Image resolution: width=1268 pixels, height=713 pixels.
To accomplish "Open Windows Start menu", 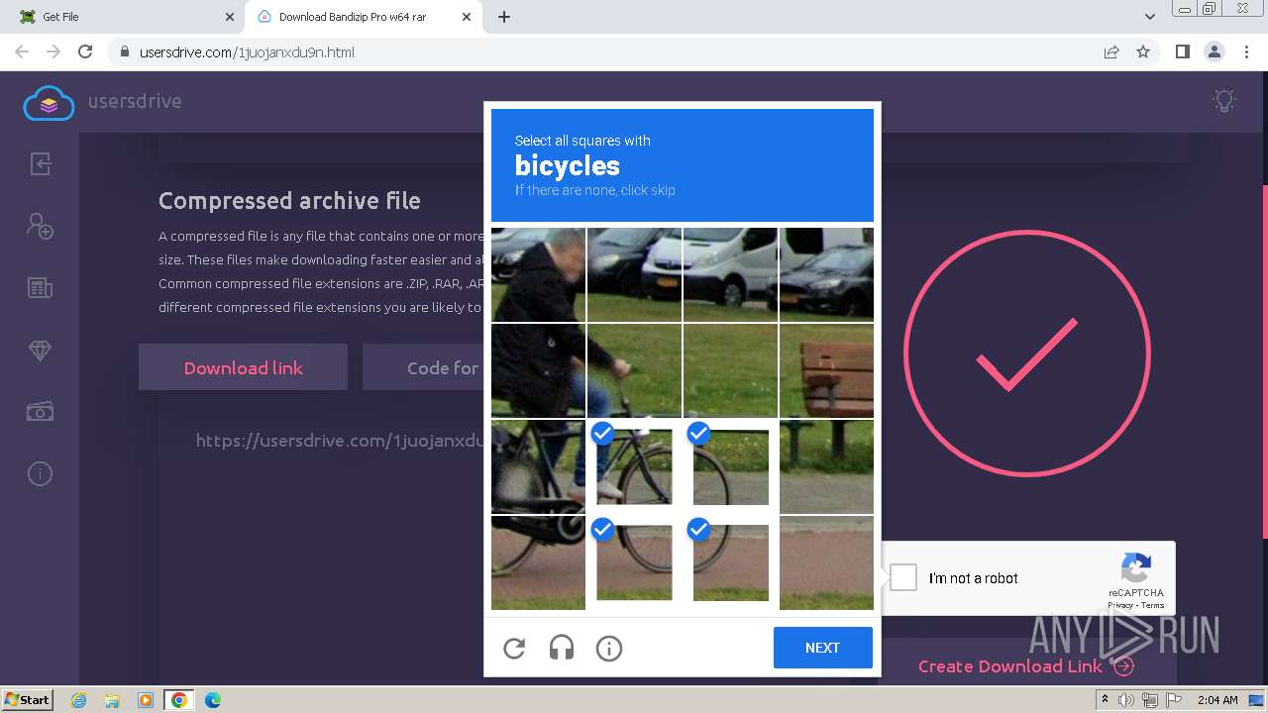I will (x=27, y=699).
